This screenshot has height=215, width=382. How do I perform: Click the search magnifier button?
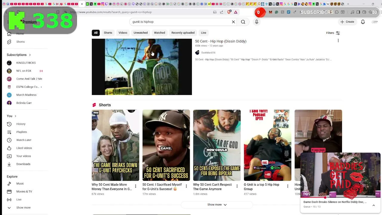pyautogui.click(x=243, y=22)
